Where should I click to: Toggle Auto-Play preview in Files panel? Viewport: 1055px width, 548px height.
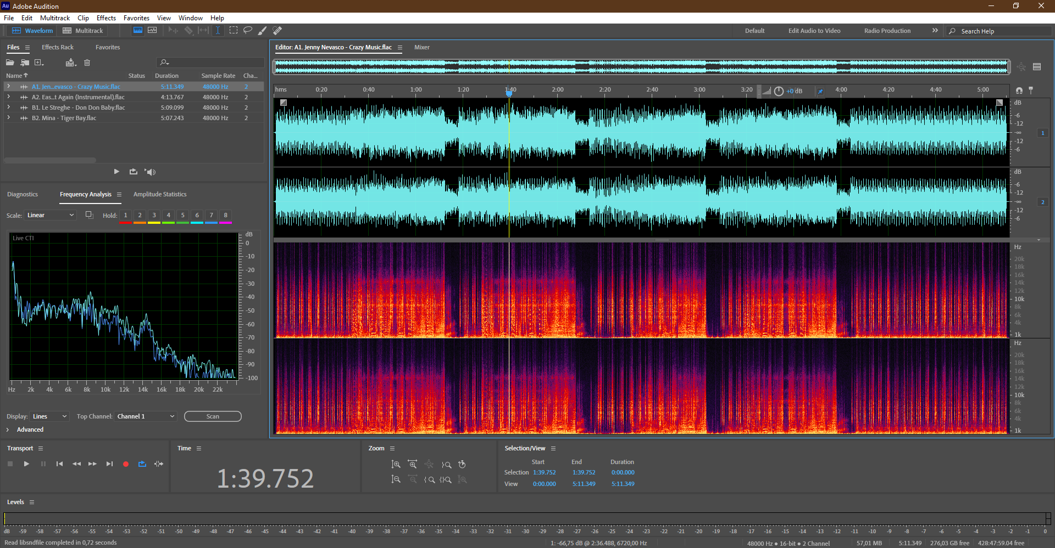(x=150, y=172)
